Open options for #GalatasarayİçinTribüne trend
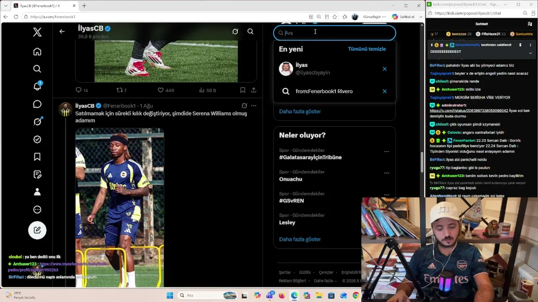Screen dimensions: 538x302 point(387,151)
